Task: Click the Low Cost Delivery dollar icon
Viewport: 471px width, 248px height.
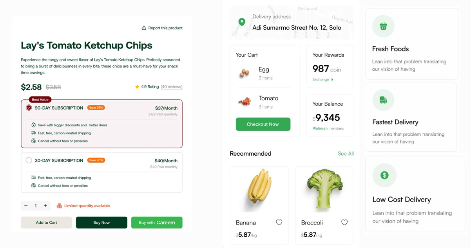Action: click(x=384, y=175)
